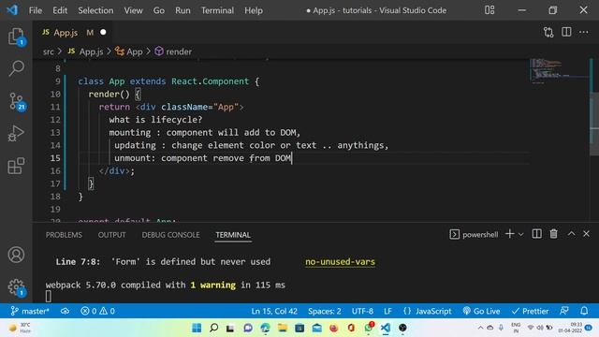Viewport: 599px width, 337px height.
Task: Synchronize changes via cloud icon
Action: click(x=65, y=311)
